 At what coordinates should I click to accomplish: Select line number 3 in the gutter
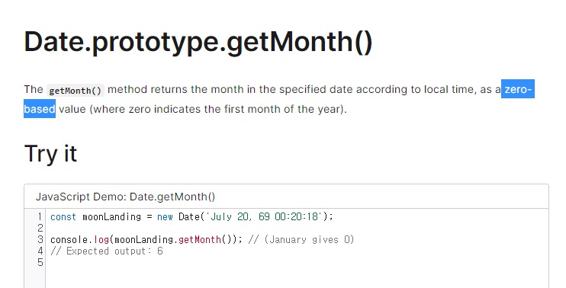tap(40, 240)
